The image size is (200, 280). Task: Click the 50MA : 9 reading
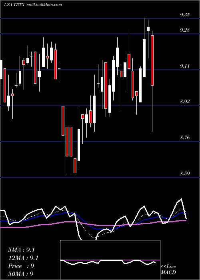point(21,274)
